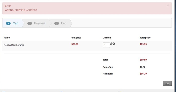The height and width of the screenshot is (92, 176).
Task: Click the number 3 End step badge
Action: coord(57,23)
